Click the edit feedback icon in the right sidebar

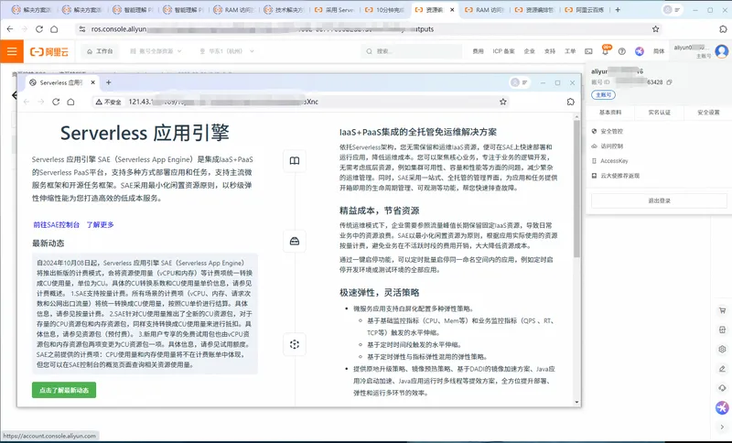722,369
